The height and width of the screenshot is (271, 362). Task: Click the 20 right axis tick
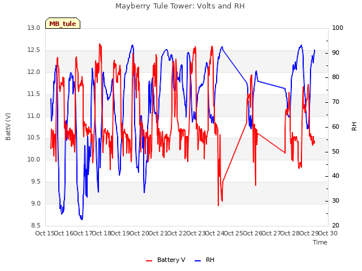click(335, 225)
